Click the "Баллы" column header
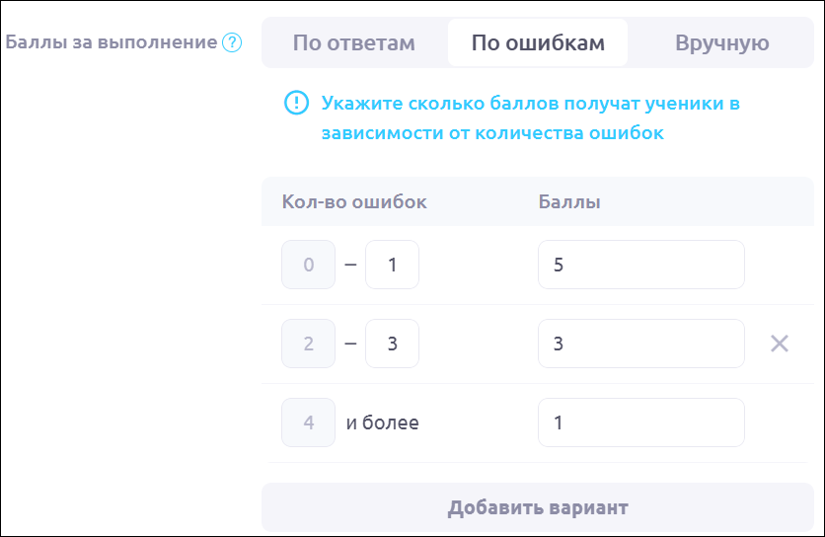This screenshot has width=825, height=537. [569, 201]
